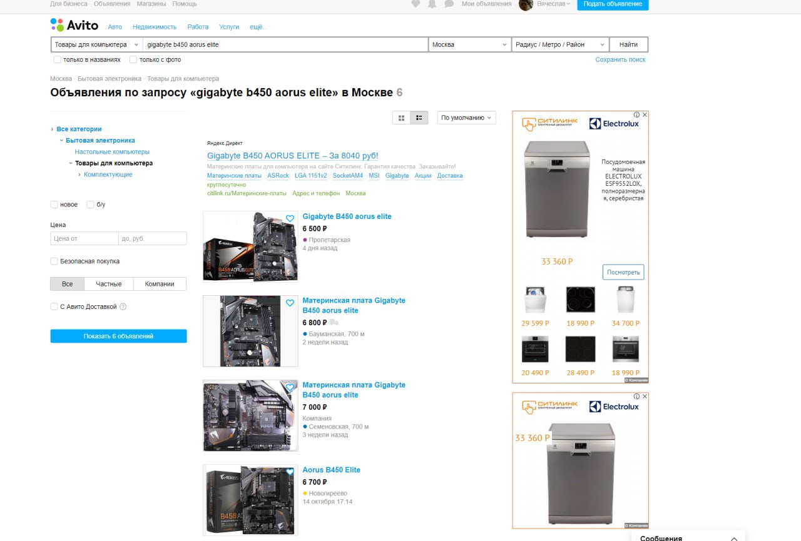The height and width of the screenshot is (541, 801).
Task: Open 'Для бизнеса' in top bar
Action: point(69,4)
